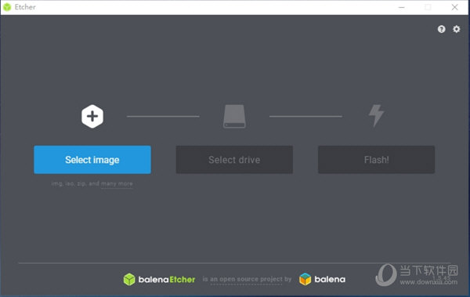Follow the "an open source project" link

point(246,279)
